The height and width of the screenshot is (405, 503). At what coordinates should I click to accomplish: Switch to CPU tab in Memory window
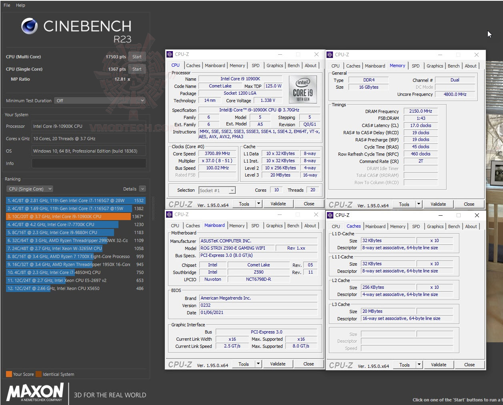[335, 66]
